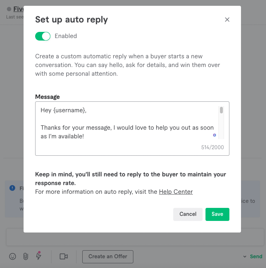Toggle the auto reply Enabled switch
Image resolution: width=266 pixels, height=268 pixels.
pos(43,36)
